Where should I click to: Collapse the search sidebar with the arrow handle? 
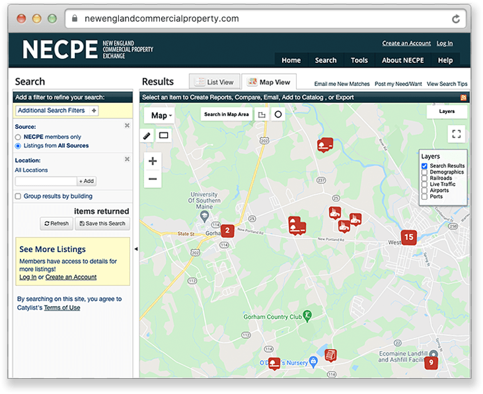coord(136,249)
